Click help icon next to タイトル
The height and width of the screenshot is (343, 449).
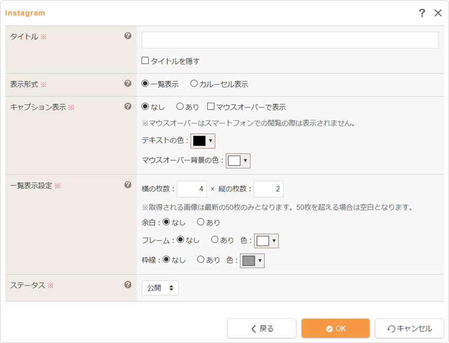point(128,36)
